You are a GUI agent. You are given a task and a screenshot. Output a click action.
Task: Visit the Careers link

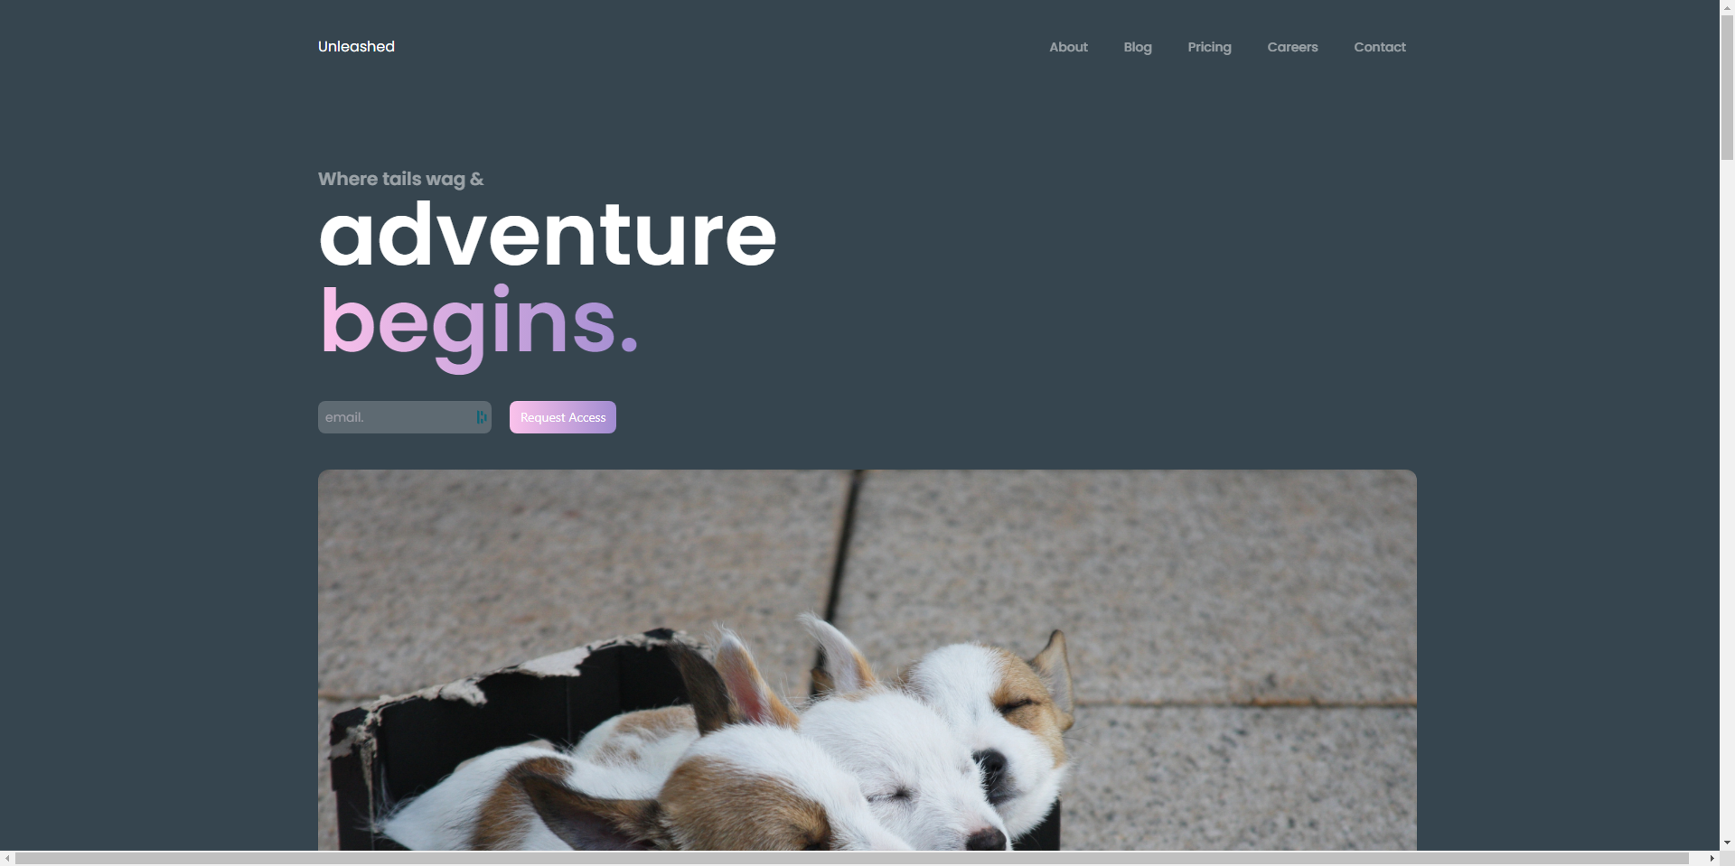point(1292,47)
